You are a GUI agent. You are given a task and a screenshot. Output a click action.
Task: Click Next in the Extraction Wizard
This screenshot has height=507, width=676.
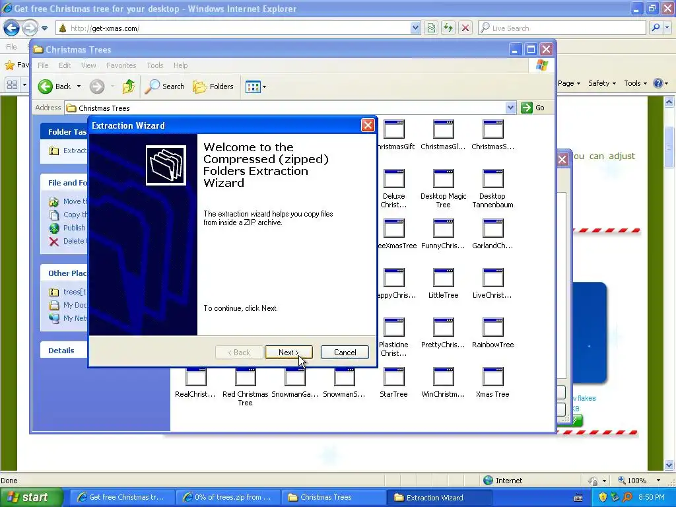[288, 353]
